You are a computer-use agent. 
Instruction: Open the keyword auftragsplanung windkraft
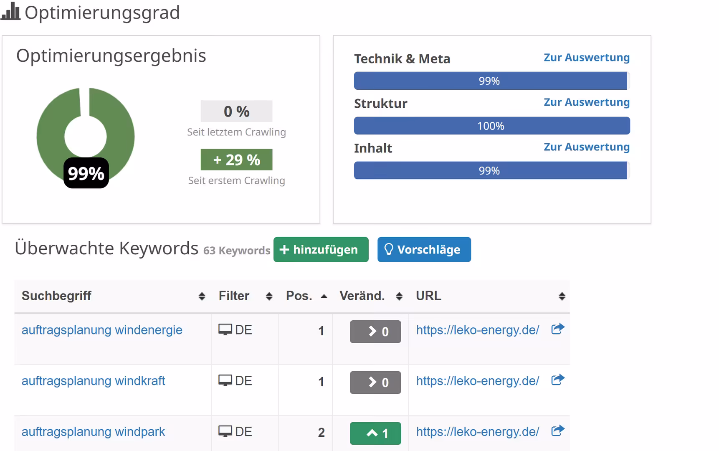click(x=94, y=380)
